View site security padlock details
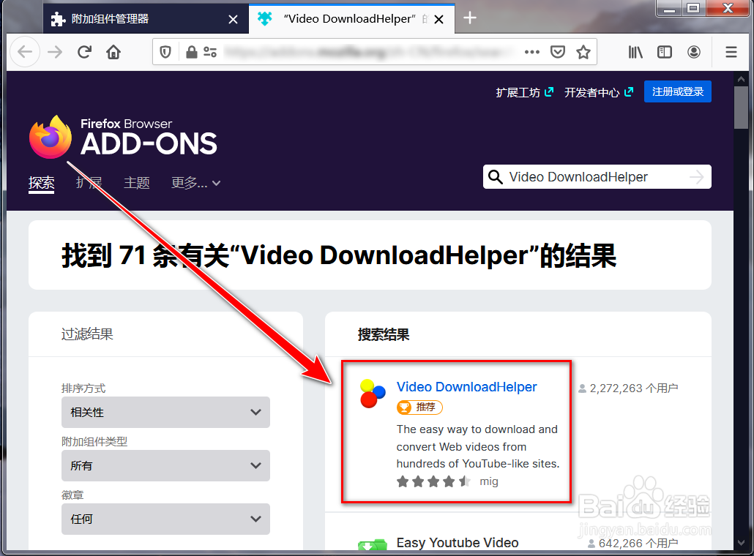The height and width of the screenshot is (556, 754). (191, 51)
